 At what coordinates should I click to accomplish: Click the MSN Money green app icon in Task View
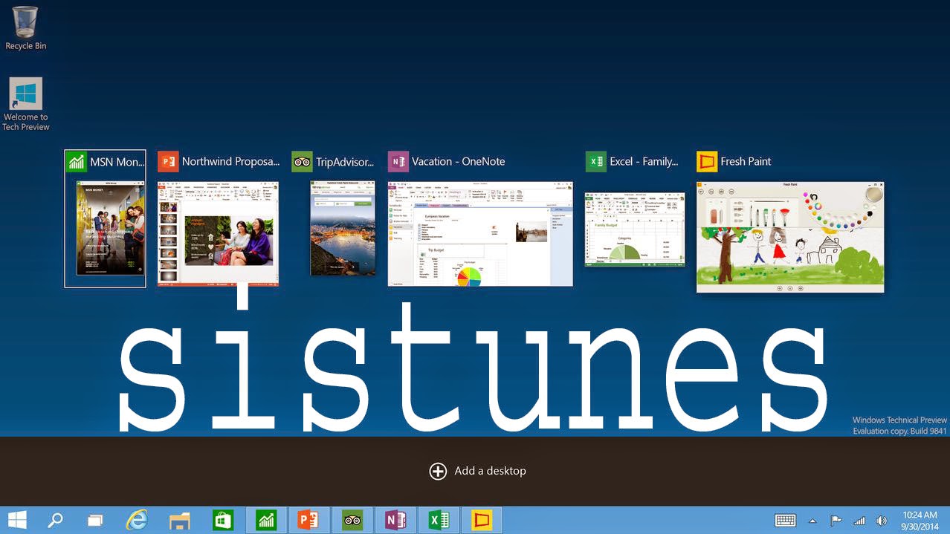77,161
